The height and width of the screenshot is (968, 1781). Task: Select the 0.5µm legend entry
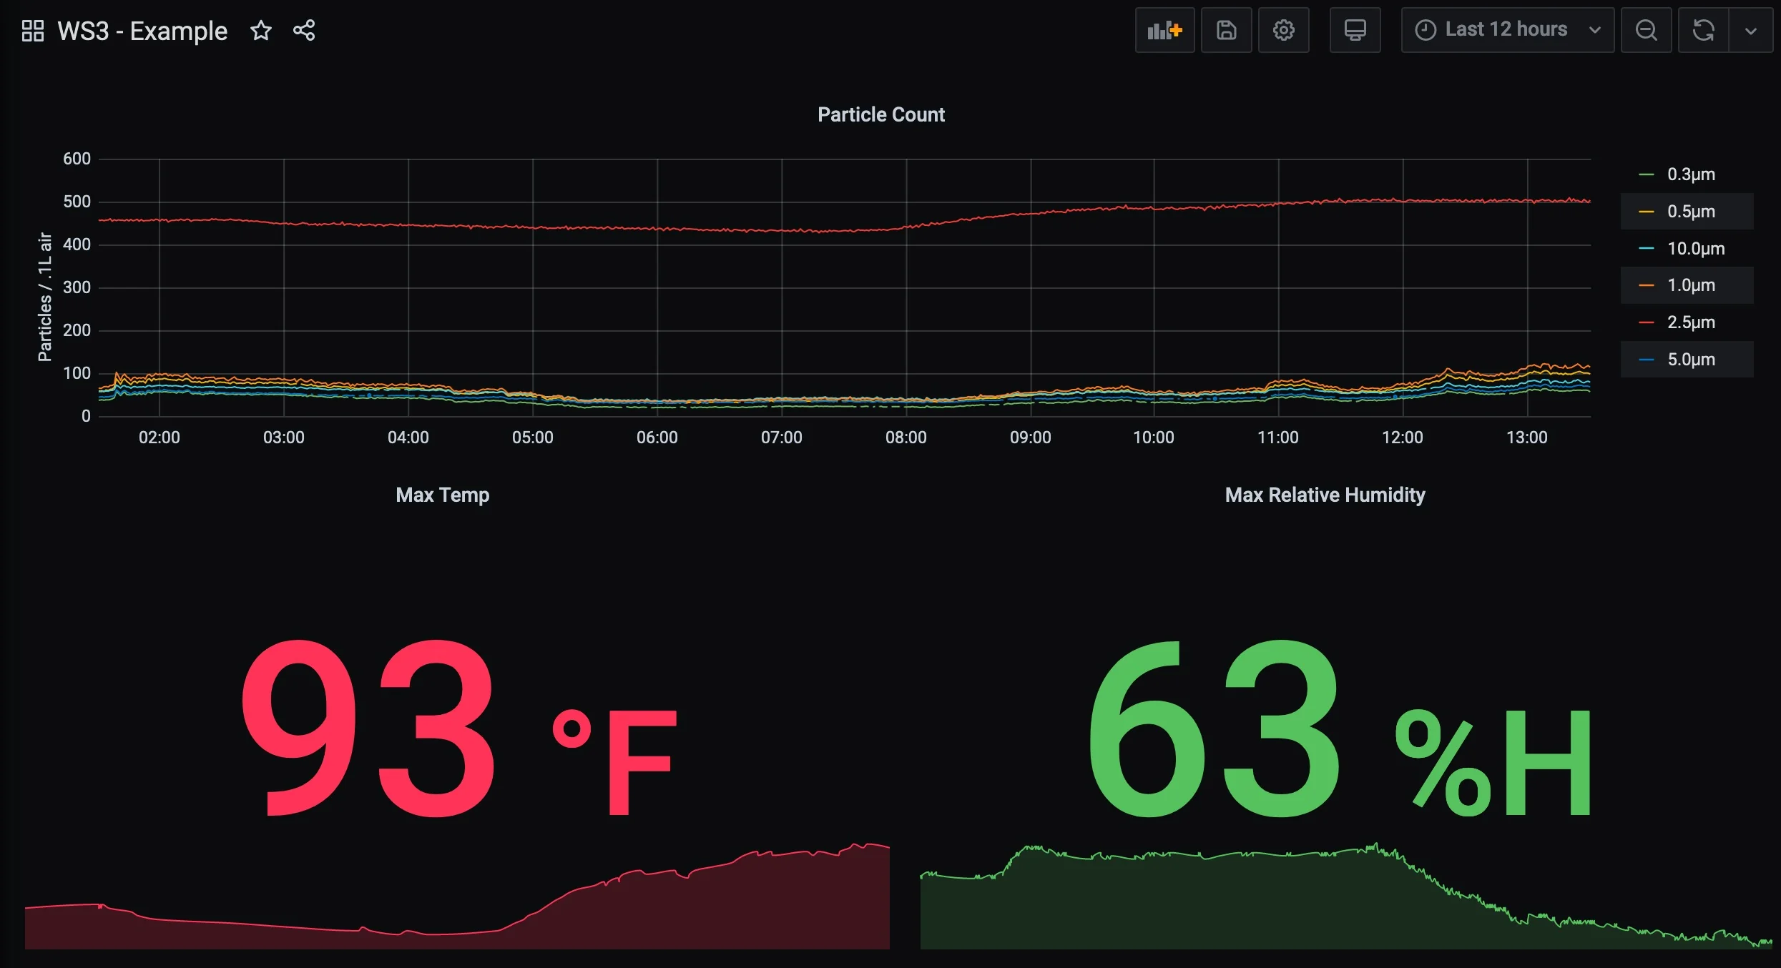1691,211
